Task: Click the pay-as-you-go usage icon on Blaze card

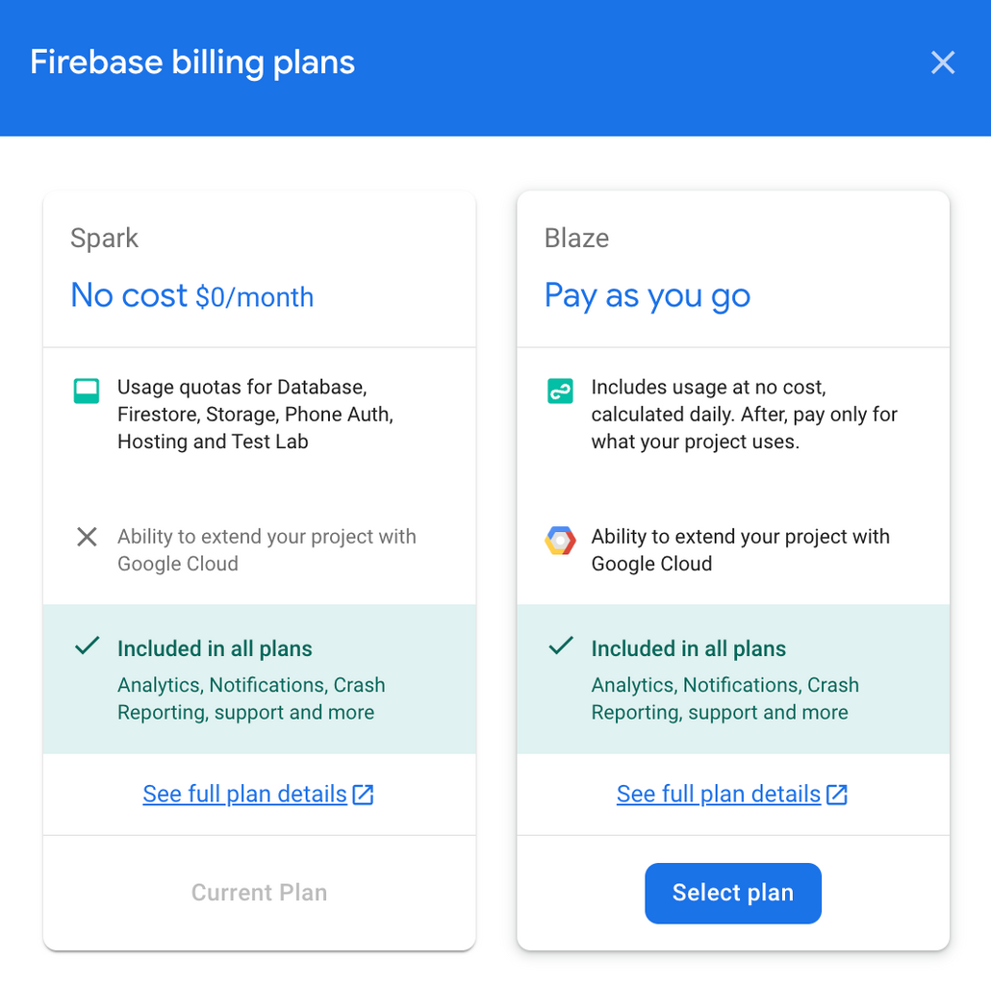Action: [x=559, y=391]
